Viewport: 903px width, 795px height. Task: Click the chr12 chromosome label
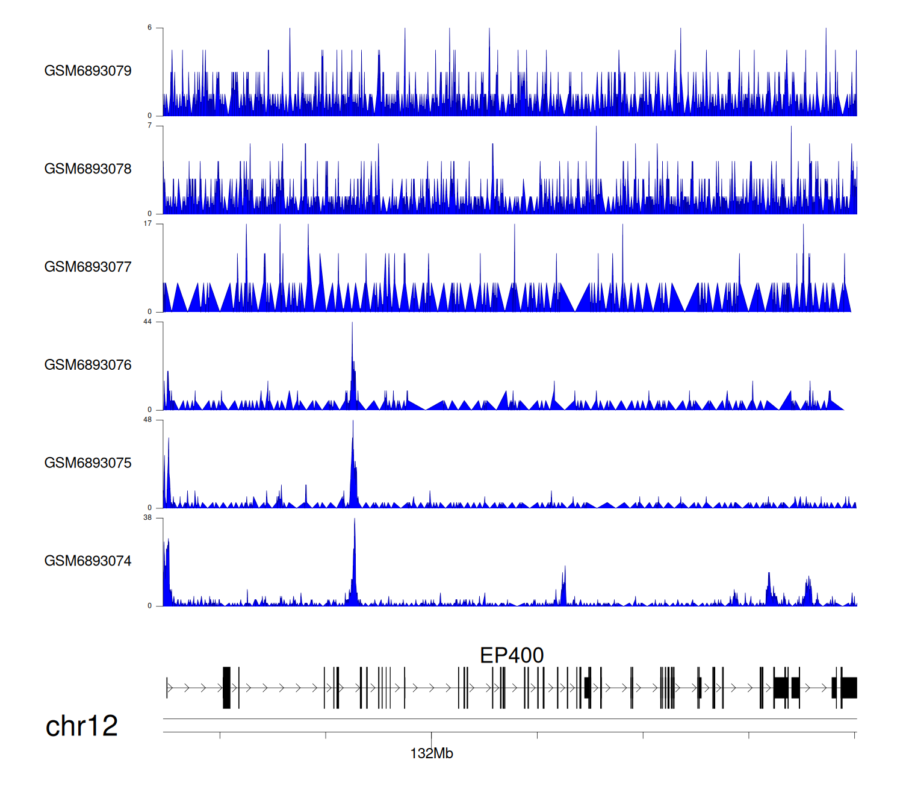point(82,726)
